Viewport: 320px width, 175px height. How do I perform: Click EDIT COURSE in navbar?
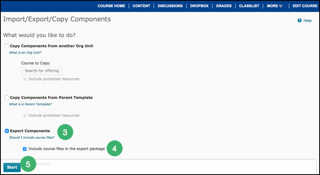pos(305,6)
